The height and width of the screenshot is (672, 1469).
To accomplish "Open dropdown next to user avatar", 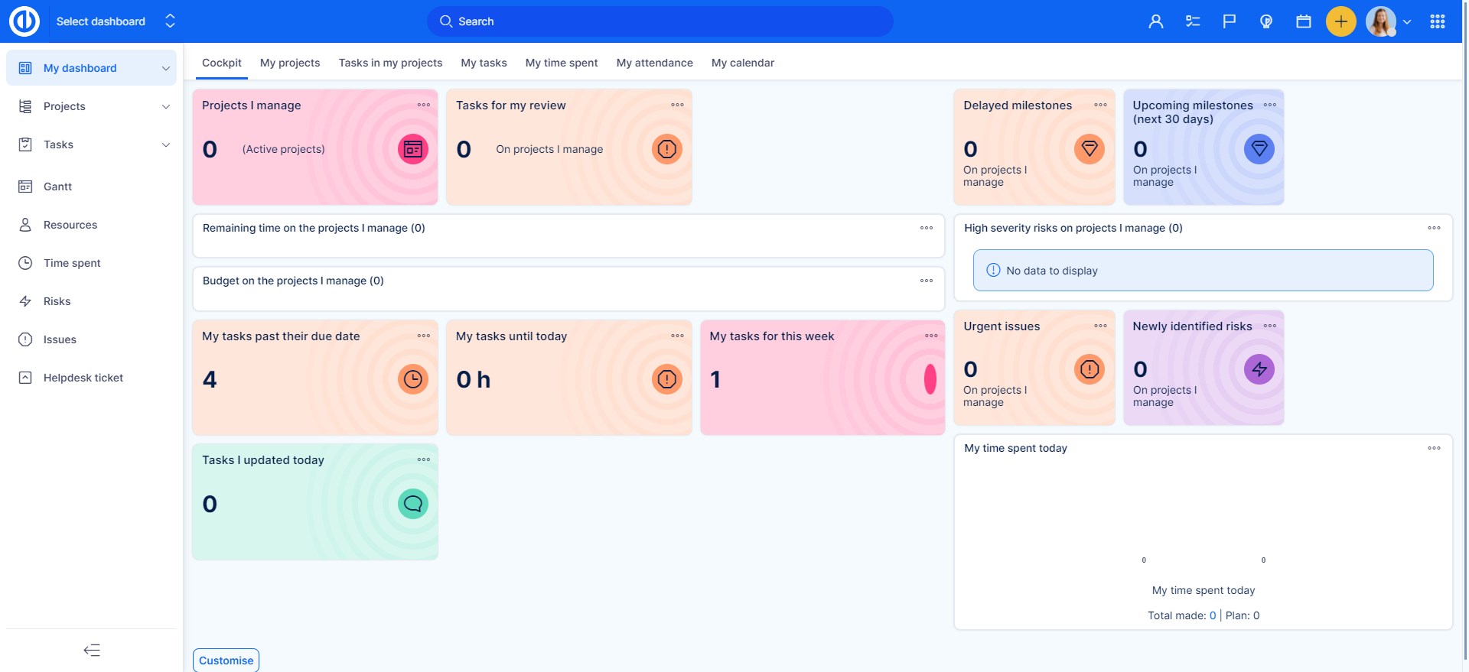I will click(x=1407, y=22).
